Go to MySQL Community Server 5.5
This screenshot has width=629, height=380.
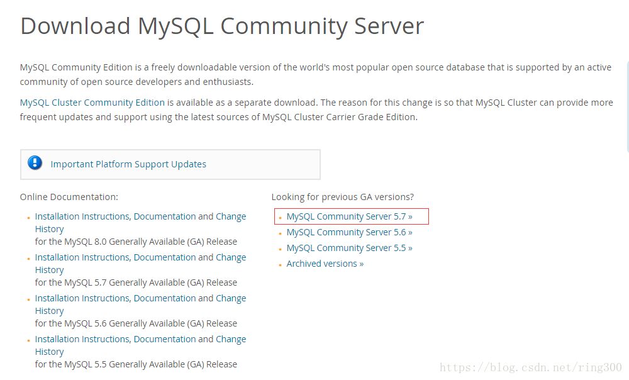coord(349,248)
